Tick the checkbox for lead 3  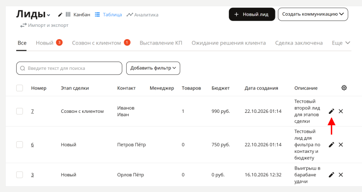20,175
